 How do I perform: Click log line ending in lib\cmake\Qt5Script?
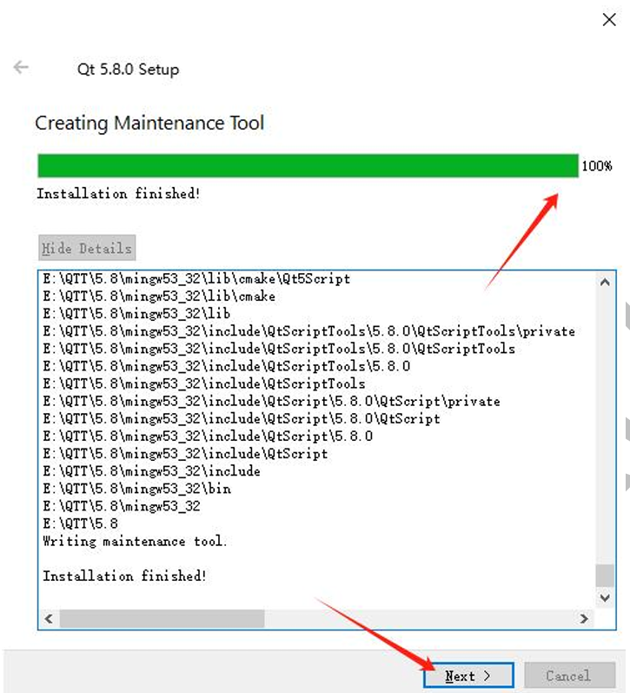196,279
